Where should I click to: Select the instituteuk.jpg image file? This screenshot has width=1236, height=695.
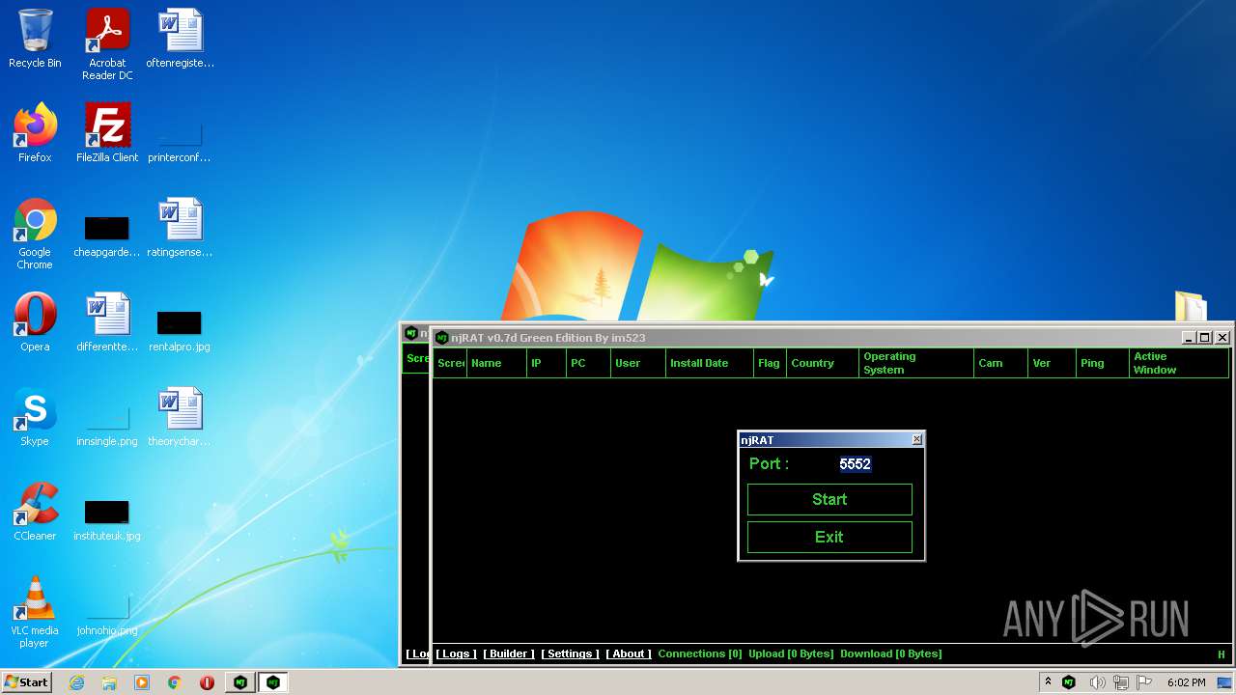tap(107, 519)
